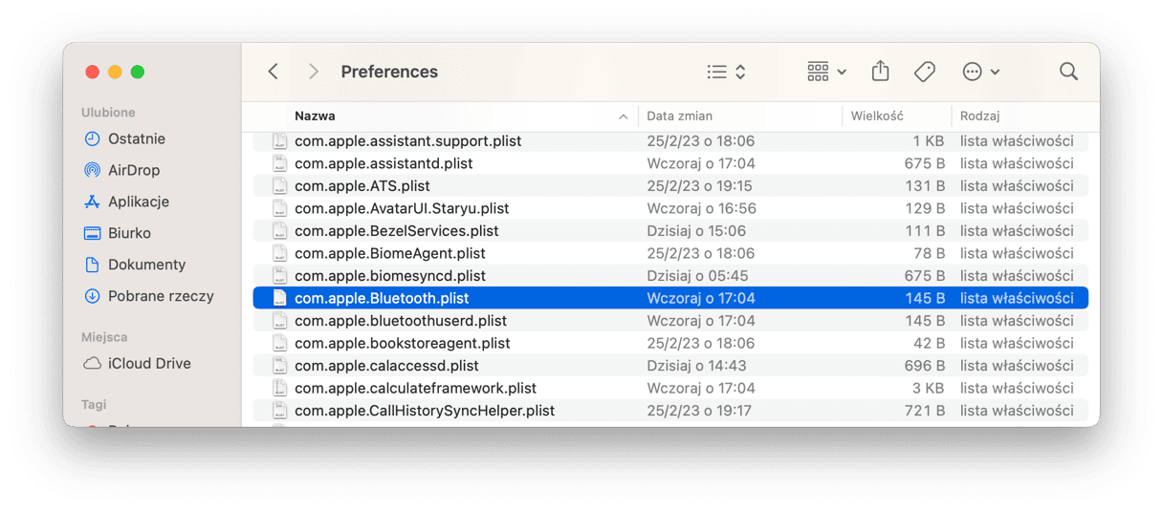The width and height of the screenshot is (1163, 510).
Task: Click the '131 B' size cell
Action: (x=925, y=185)
